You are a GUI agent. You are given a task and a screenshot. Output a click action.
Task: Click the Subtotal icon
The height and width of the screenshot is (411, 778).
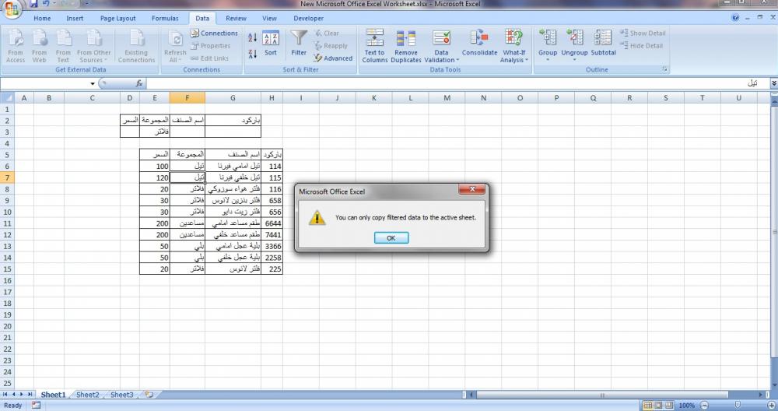(603, 37)
